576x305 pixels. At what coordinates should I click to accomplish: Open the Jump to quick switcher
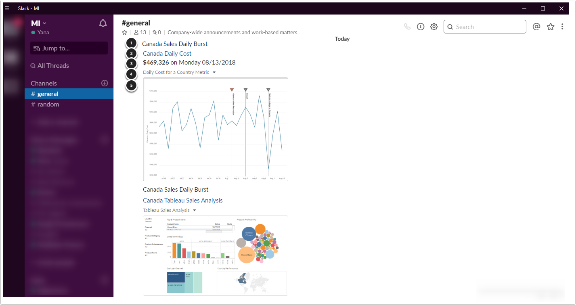69,48
